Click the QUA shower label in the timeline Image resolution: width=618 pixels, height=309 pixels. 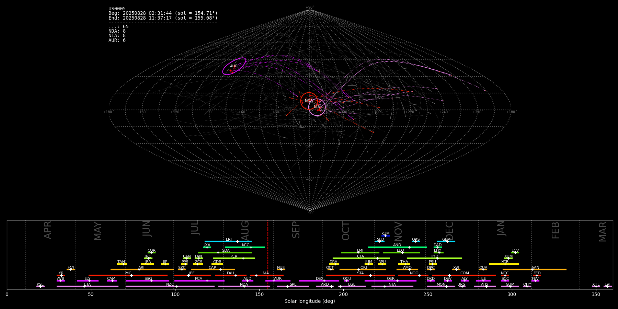point(483,268)
